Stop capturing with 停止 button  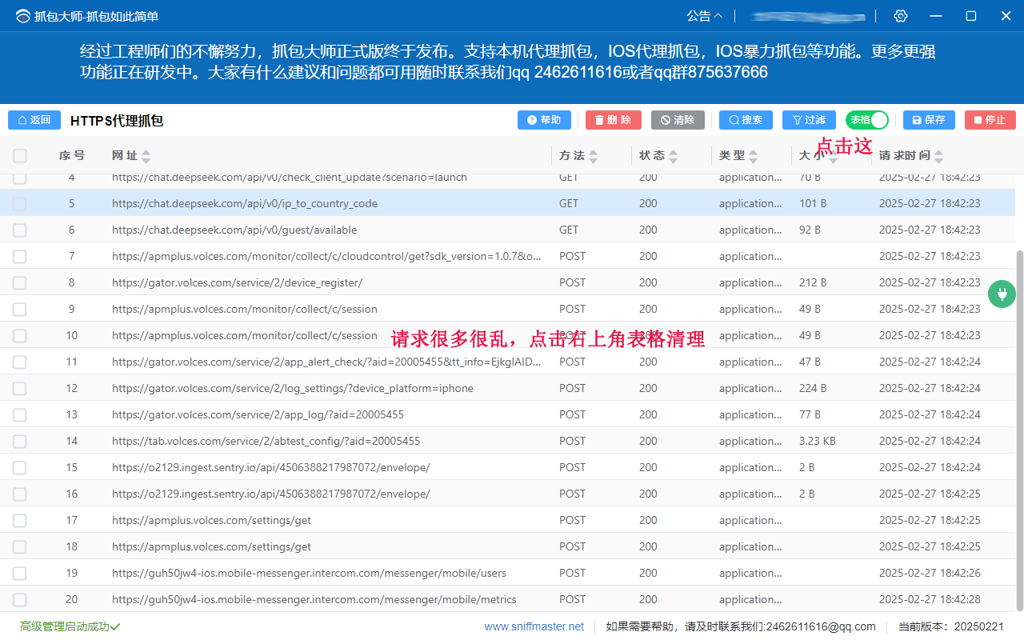(990, 120)
